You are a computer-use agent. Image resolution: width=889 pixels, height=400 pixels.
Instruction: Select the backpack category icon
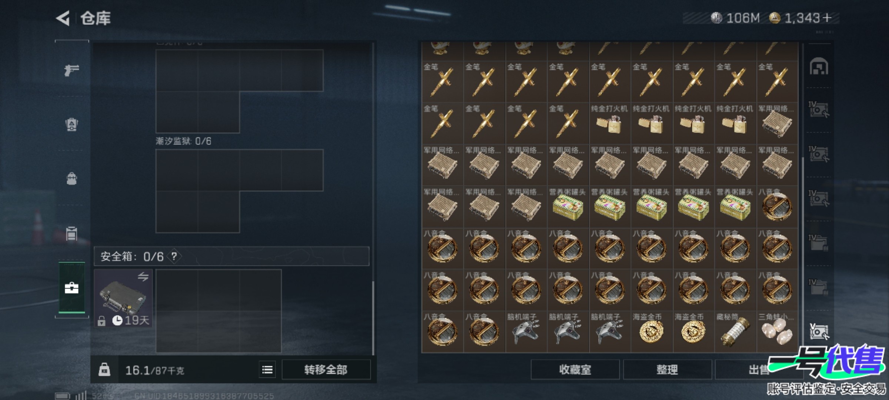point(71,179)
